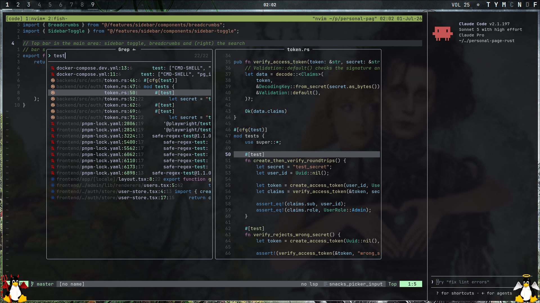Click the M letter in the top-right bar
This screenshot has height=303, width=540.
pyautogui.click(x=504, y=5)
